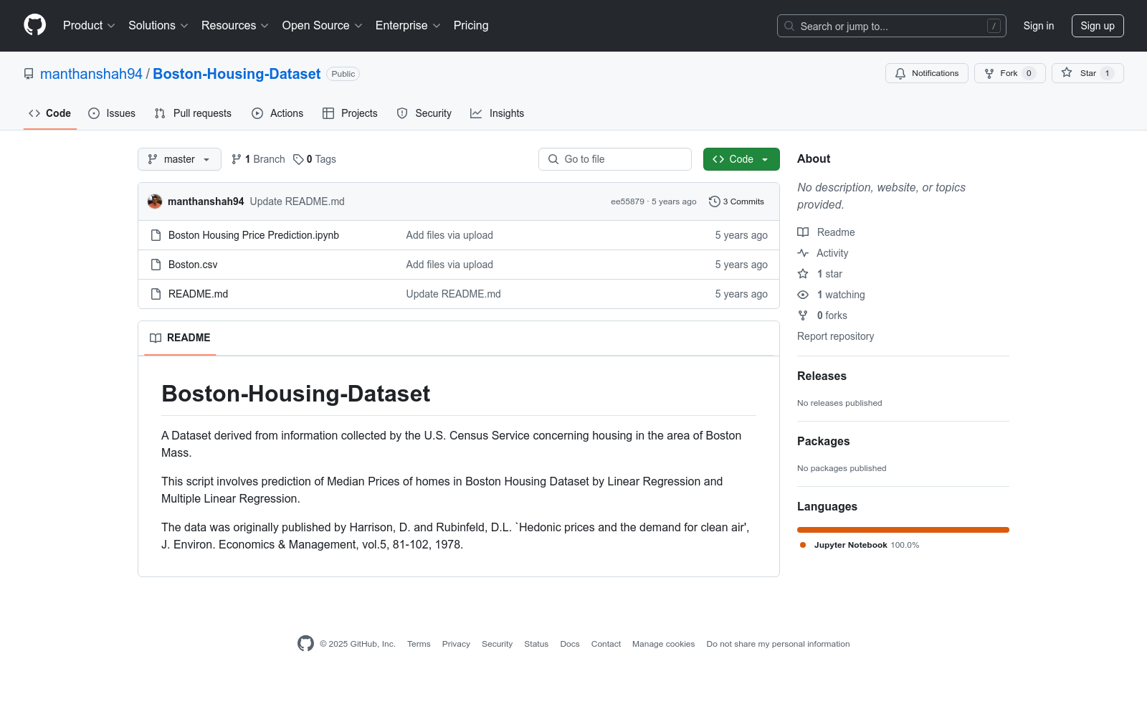The height and width of the screenshot is (717, 1147).
Task: Click the bell icon in Notifications button
Action: tap(900, 73)
